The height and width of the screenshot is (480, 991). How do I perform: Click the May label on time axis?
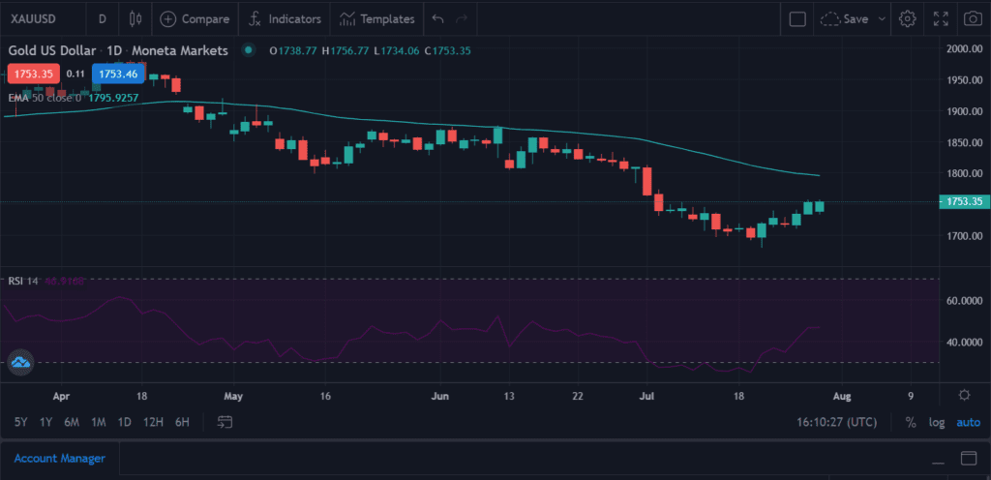[233, 397]
